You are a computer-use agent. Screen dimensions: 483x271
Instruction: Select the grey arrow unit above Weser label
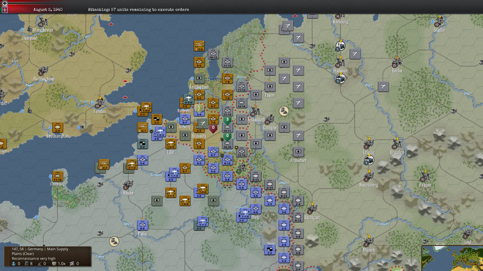point(298,38)
